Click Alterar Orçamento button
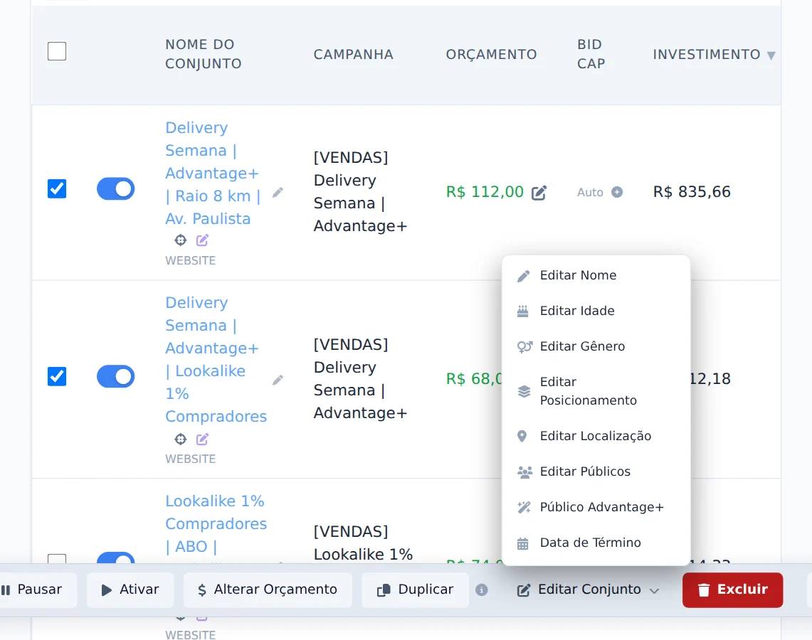Screen dimensions: 812x640 click(268, 590)
